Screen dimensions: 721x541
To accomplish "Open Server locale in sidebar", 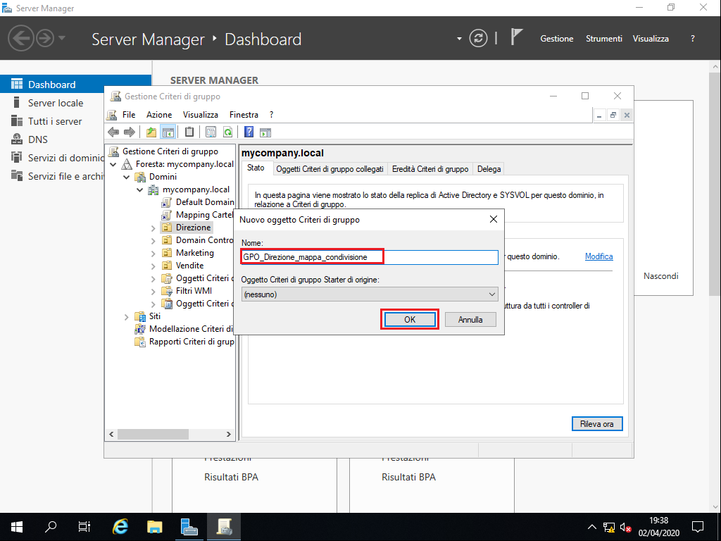I will pos(56,103).
